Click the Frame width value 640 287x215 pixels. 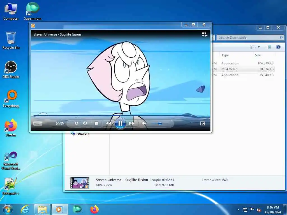(225, 180)
